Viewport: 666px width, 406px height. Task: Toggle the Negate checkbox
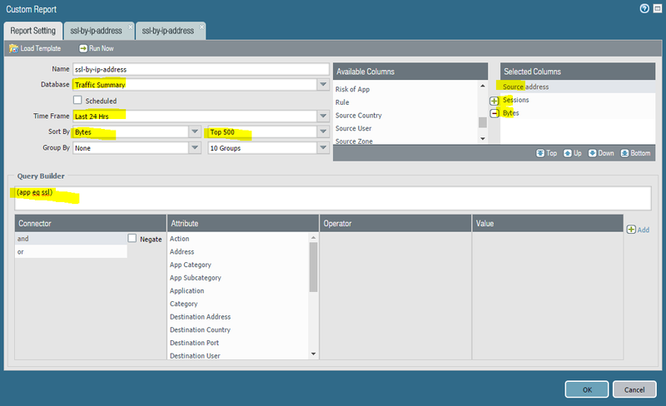(132, 239)
